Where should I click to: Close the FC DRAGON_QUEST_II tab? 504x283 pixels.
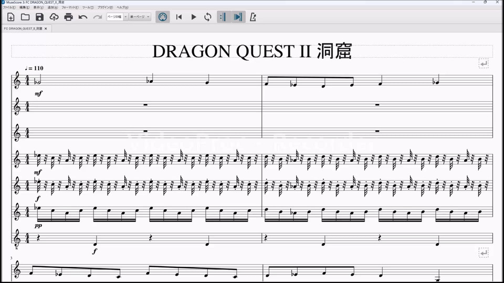tap(46, 28)
